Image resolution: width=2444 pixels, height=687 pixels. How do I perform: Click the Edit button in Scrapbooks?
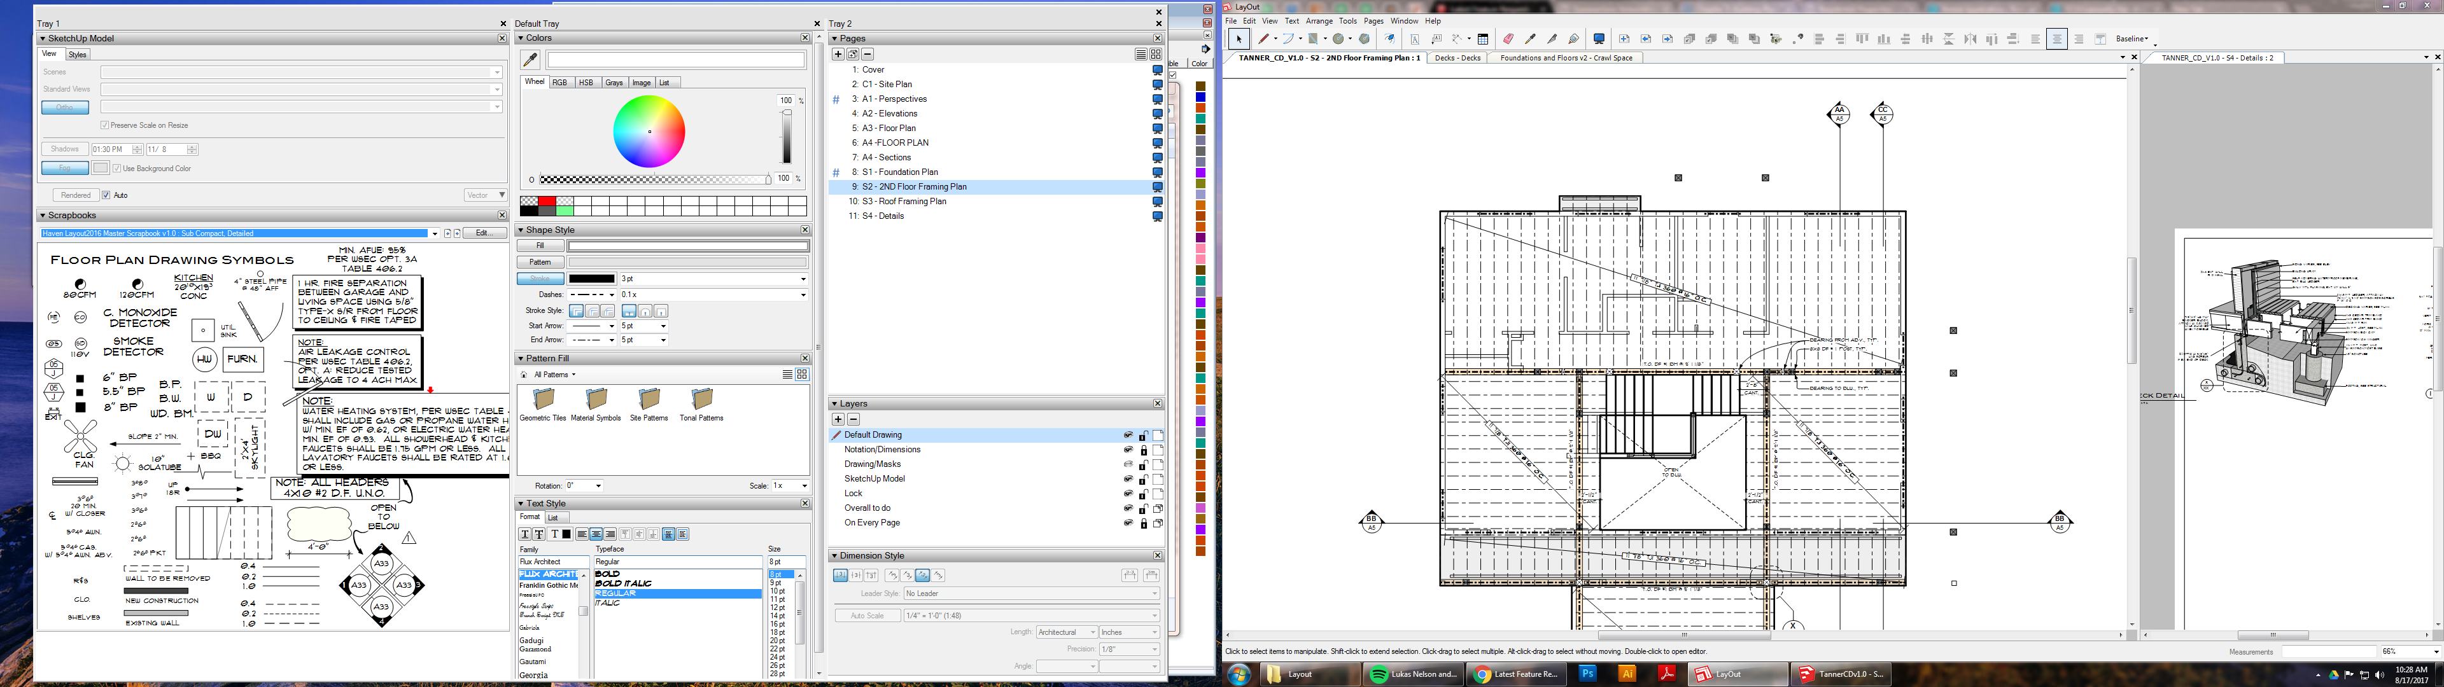coord(484,233)
